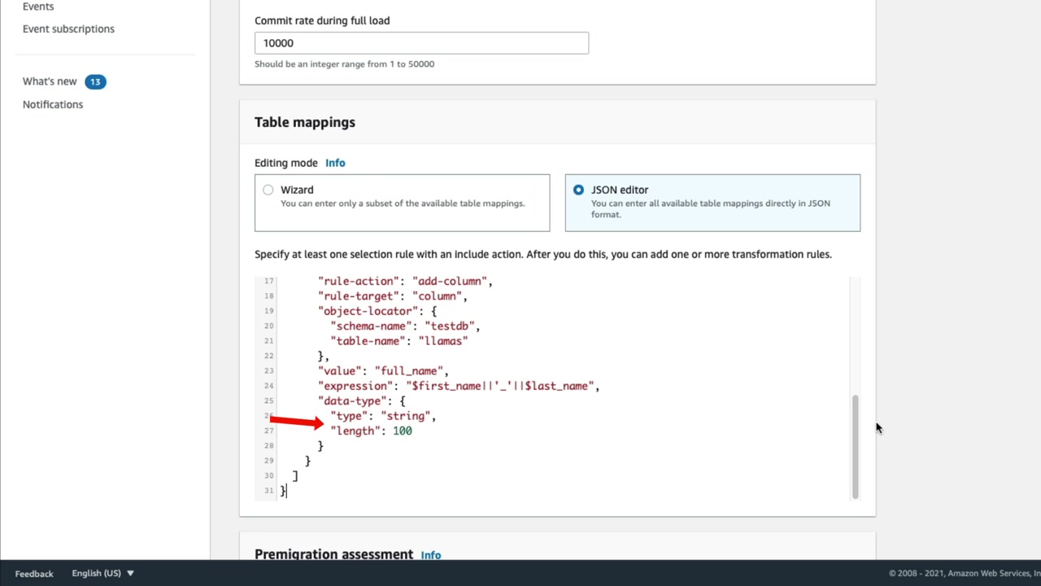Click the "expression" line in JSON editor
This screenshot has height=586, width=1041.
[458, 386]
